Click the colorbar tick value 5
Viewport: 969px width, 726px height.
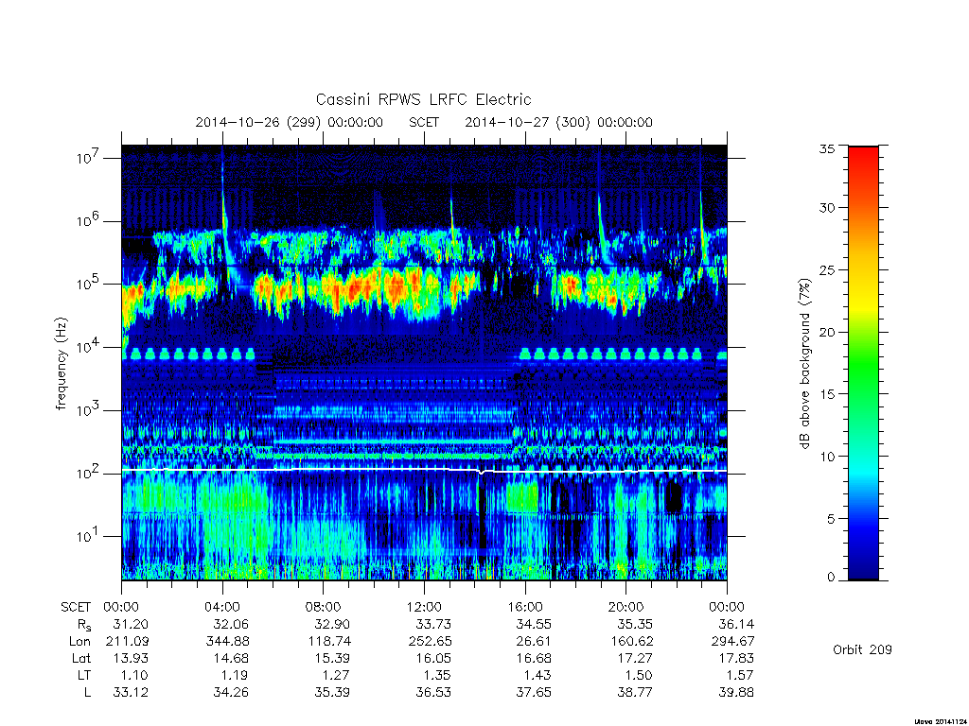point(831,519)
